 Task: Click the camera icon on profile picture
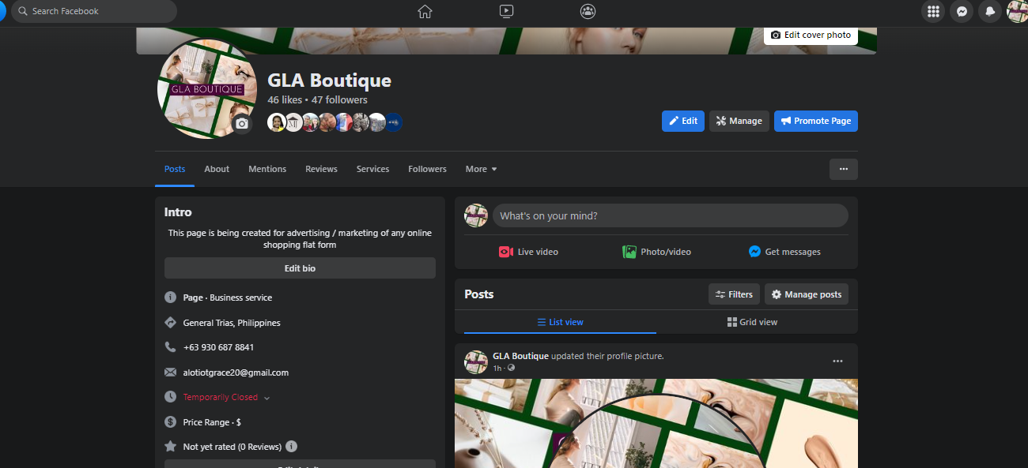click(242, 124)
